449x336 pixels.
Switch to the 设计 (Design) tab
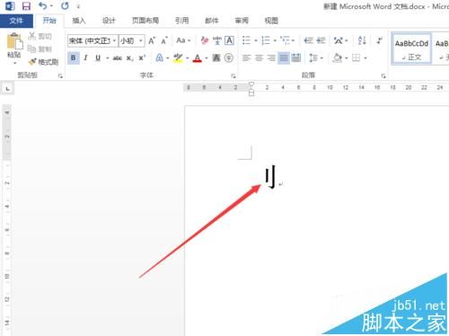coord(109,21)
